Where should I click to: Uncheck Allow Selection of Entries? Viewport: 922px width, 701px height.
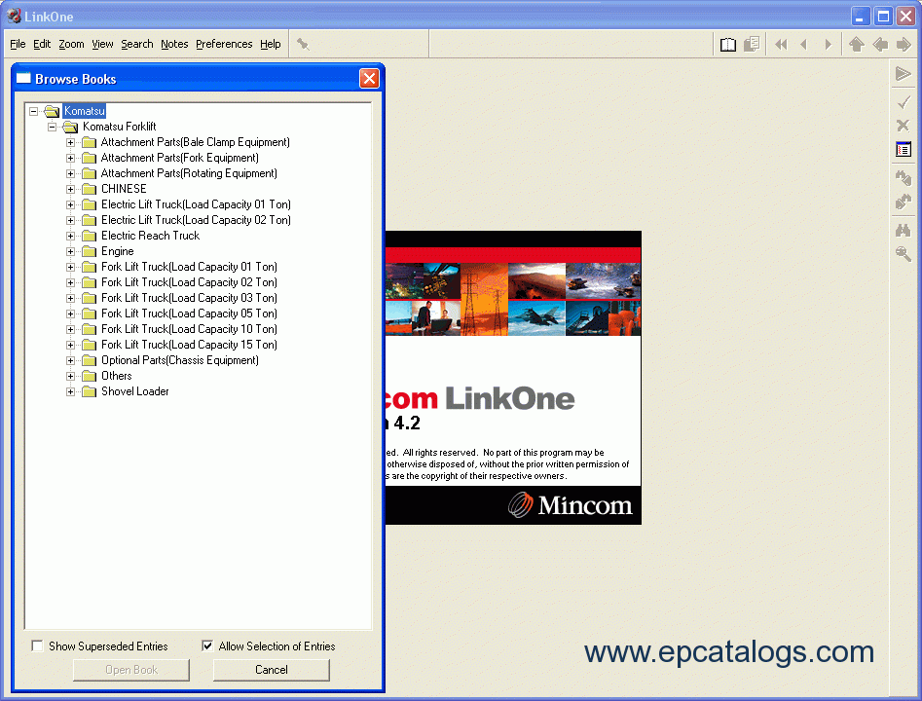[x=207, y=646]
